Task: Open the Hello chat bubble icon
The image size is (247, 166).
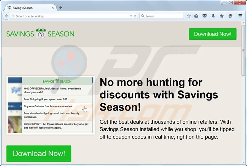Action: (230, 16)
